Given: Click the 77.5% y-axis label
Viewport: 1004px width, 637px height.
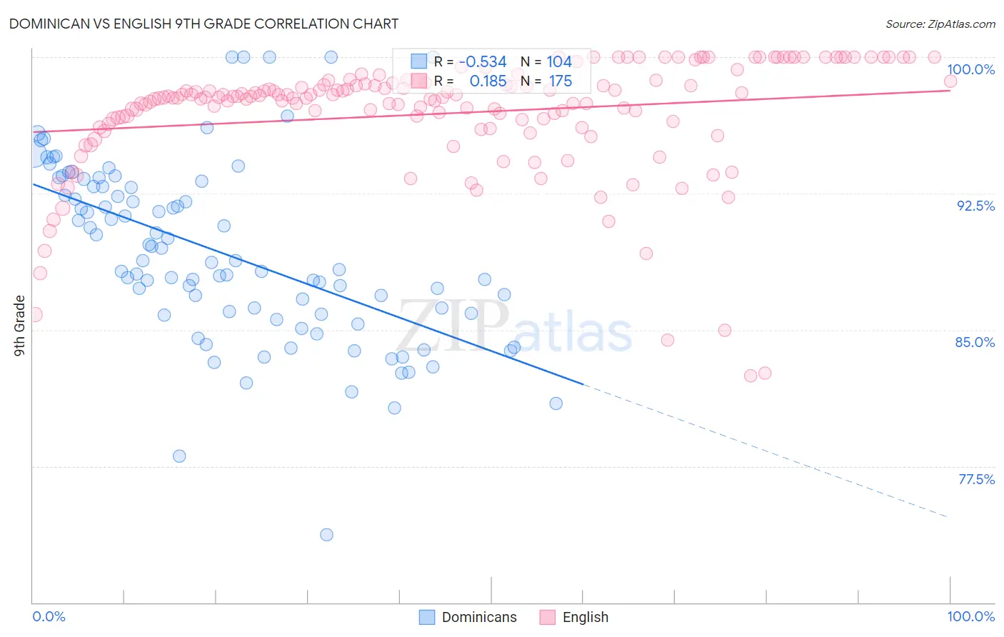Looking at the screenshot, I should point(976,479).
